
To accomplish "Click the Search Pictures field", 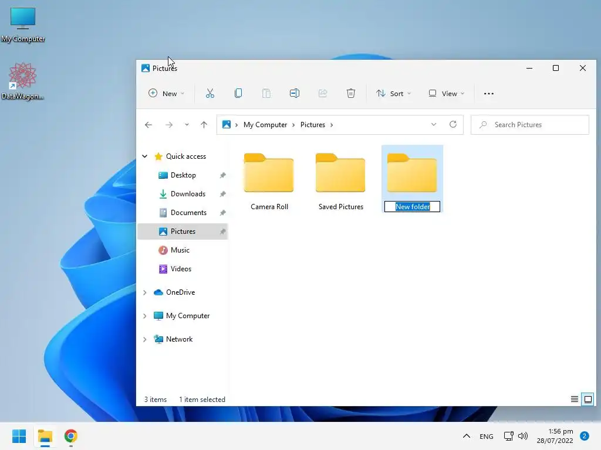I will (x=530, y=125).
